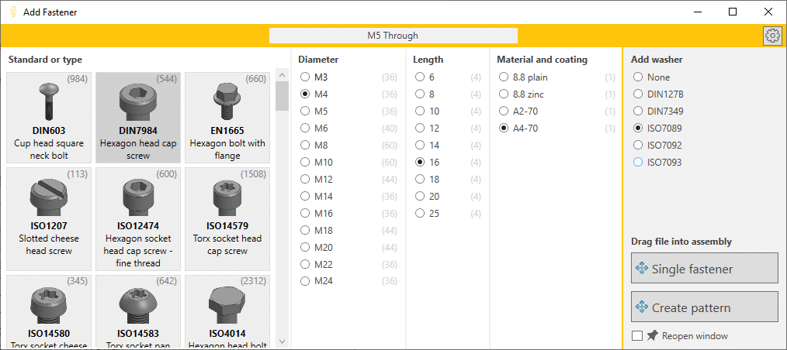Select the DIN7984 hexagon head cap screw
This screenshot has width=787, height=350.
[137, 117]
